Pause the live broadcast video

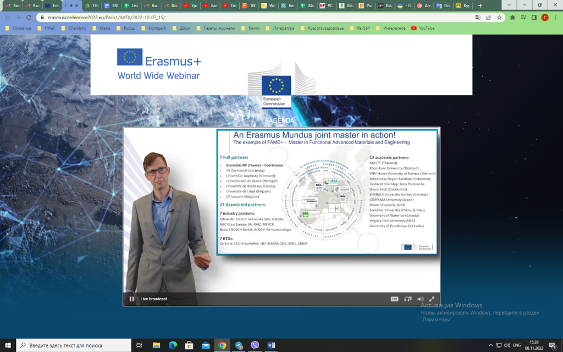click(x=132, y=299)
